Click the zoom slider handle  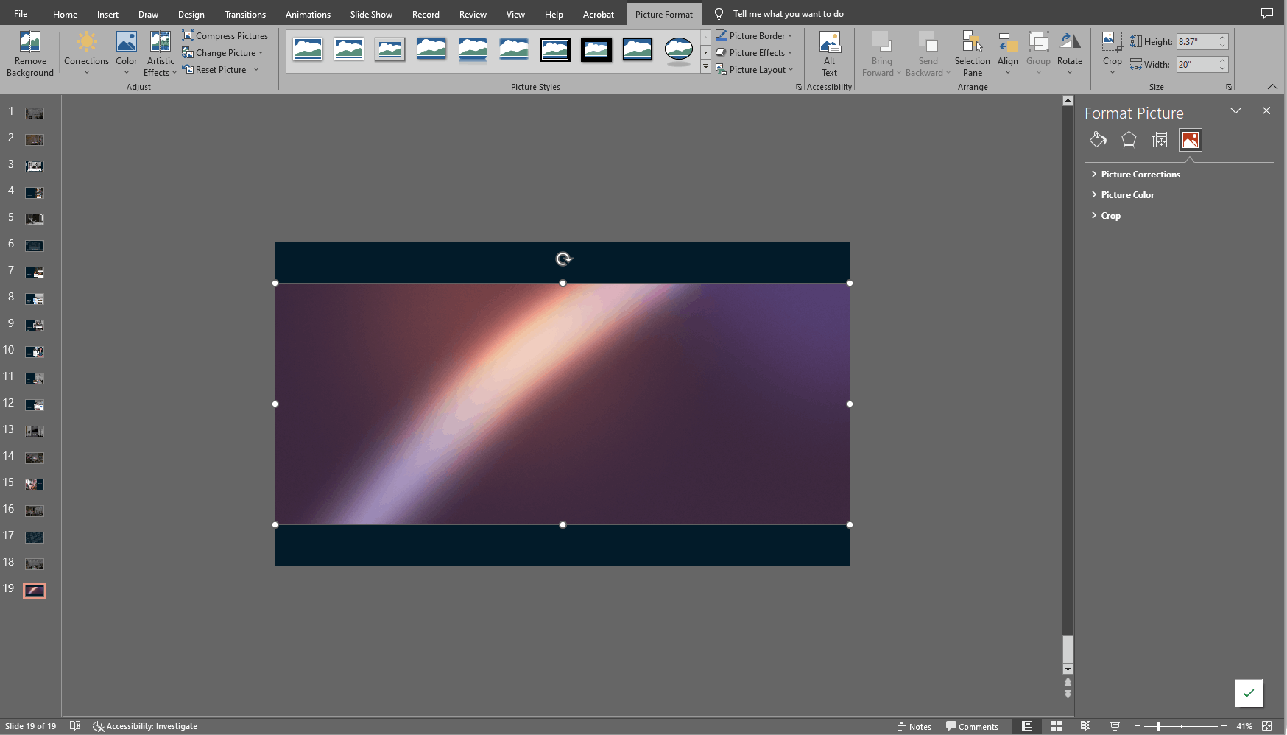coord(1158,726)
